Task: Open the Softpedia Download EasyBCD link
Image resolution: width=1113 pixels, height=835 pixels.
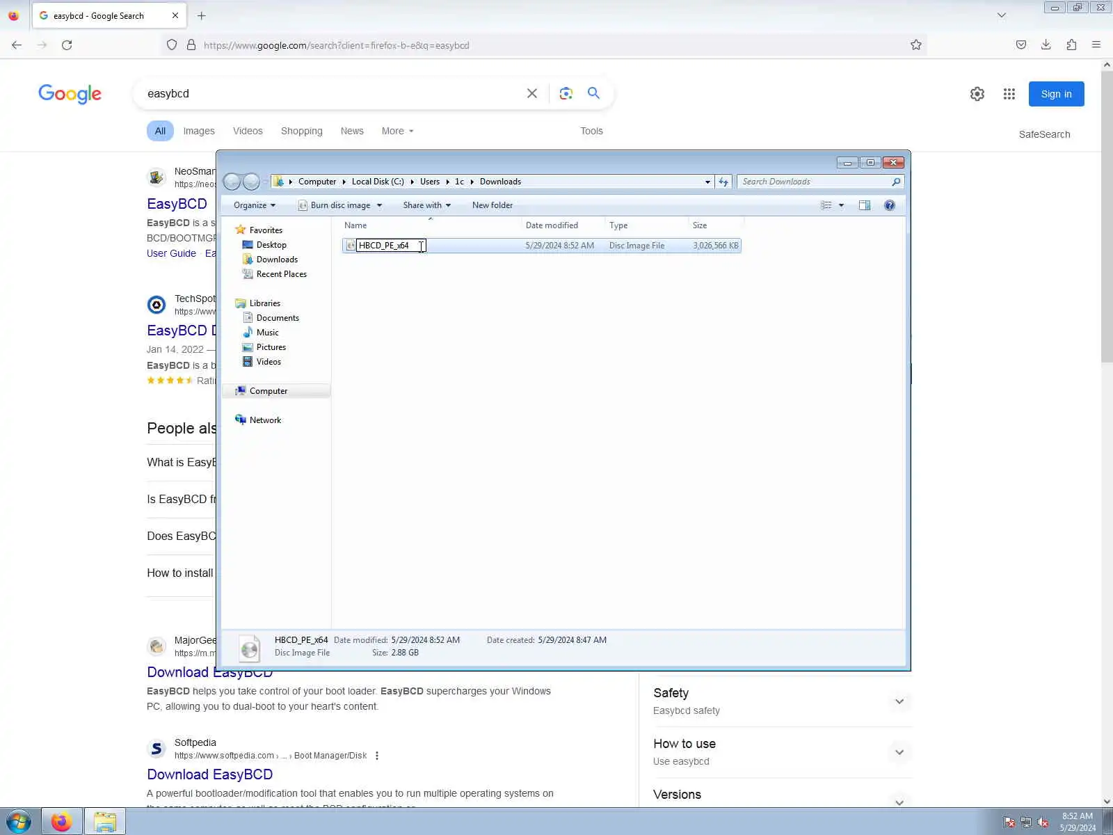Action: 210,774
